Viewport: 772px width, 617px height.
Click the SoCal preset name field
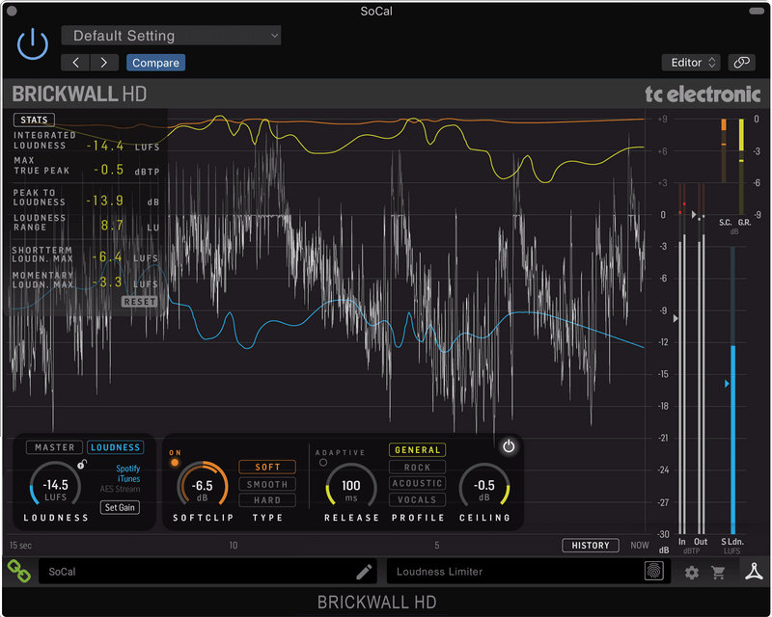tap(207, 572)
